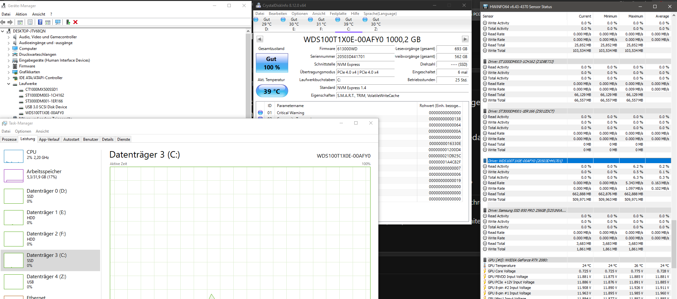Go to previous disk with left arrow in CrystalDiskInfo
The width and height of the screenshot is (677, 299).
(x=260, y=39)
